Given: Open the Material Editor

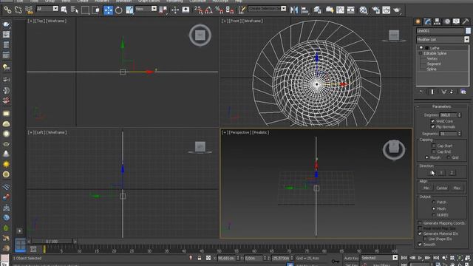Looking at the screenshot, I should coord(363,10).
